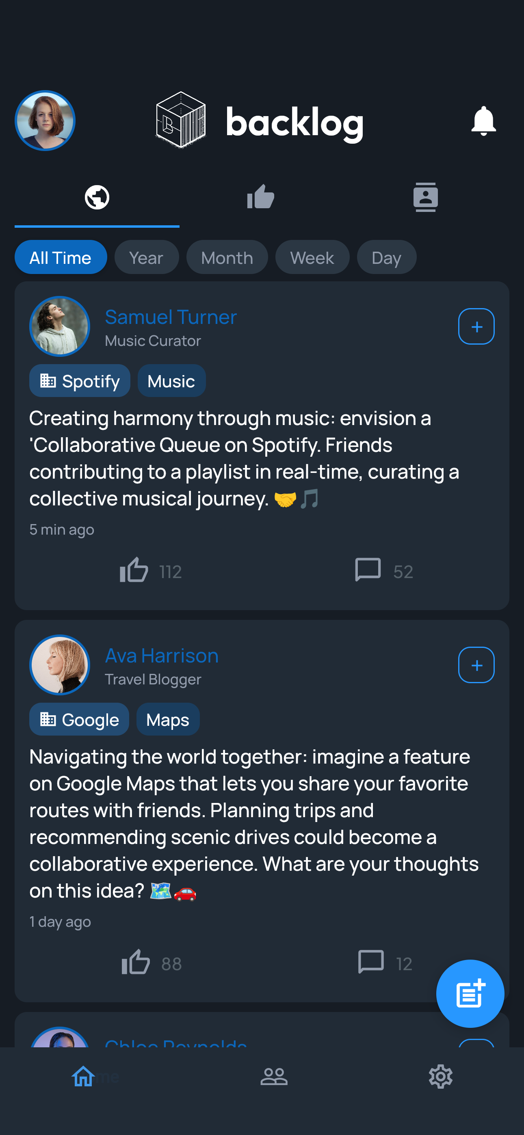Follow Ava Harrison with plus button

(x=476, y=665)
